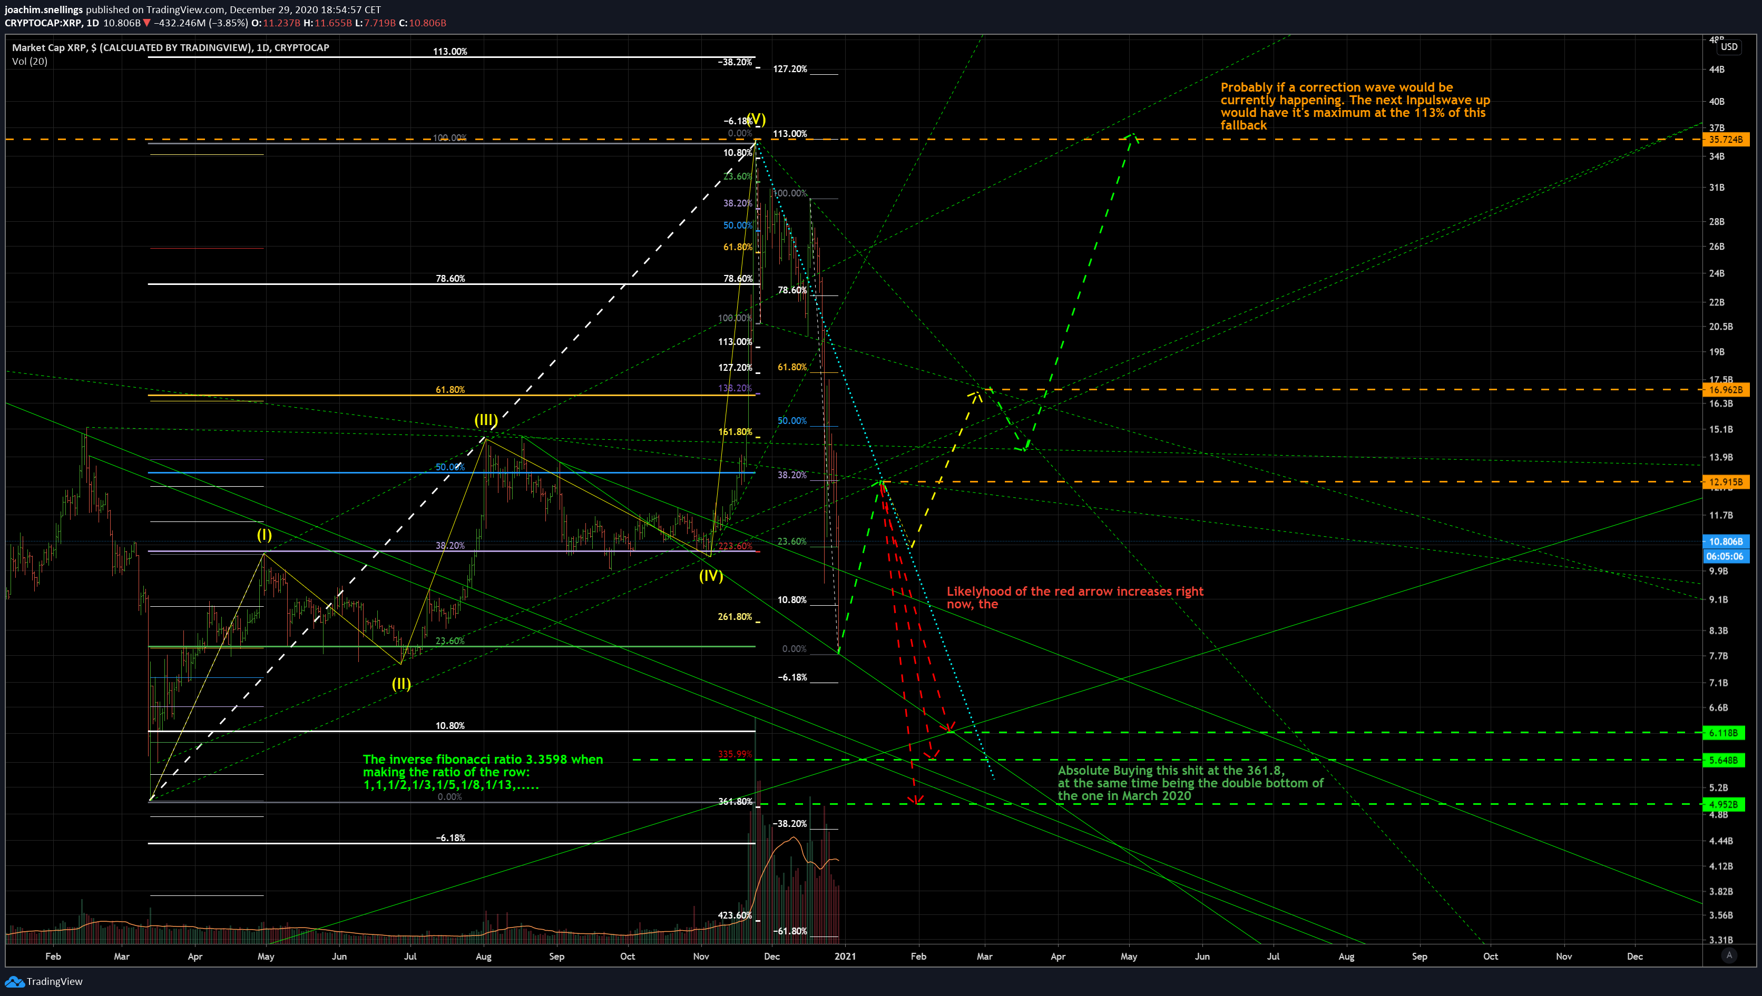
Task: Click the 'Absolute Buying this shit' annotation
Action: (x=1191, y=783)
